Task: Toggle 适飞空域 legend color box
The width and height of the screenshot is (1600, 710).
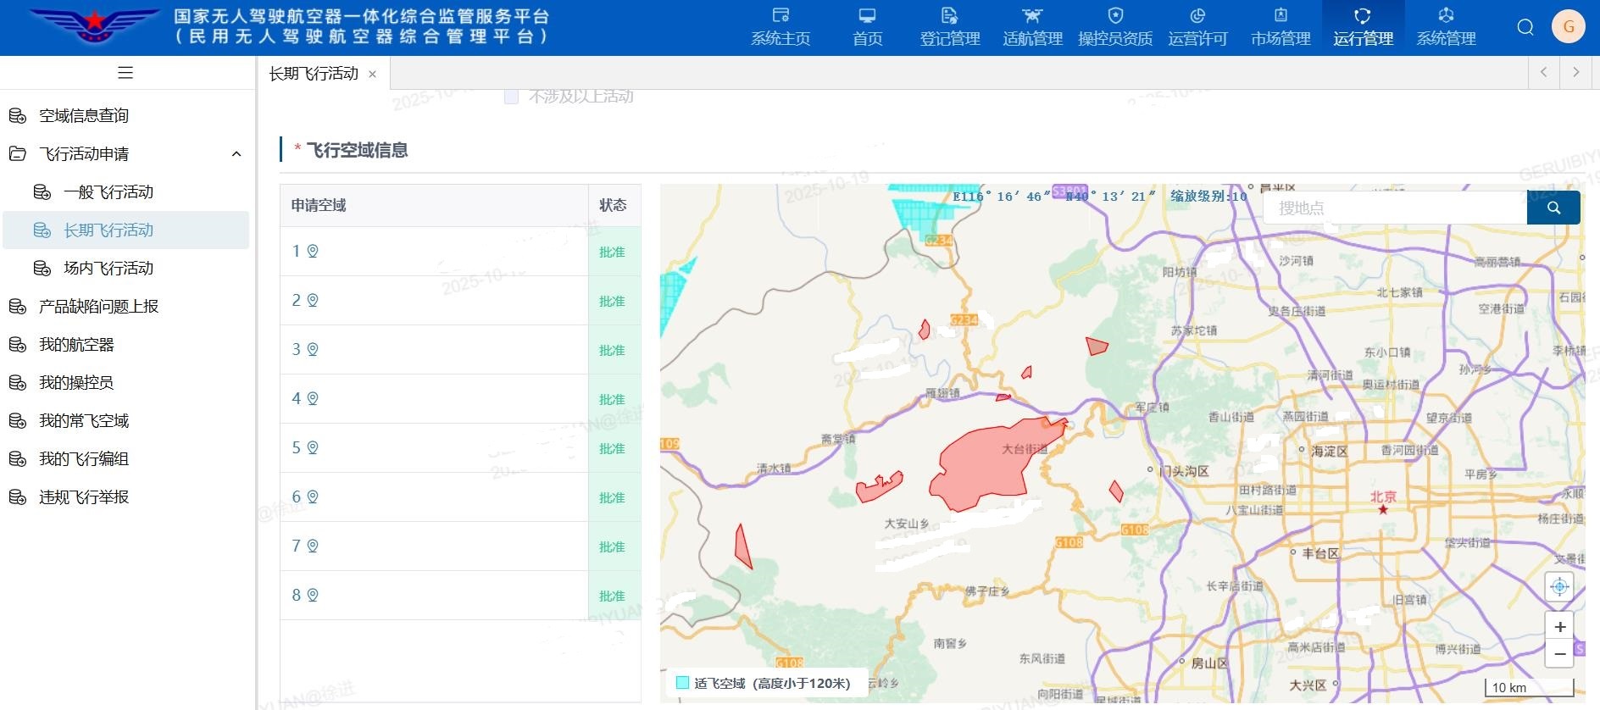Action: (682, 683)
